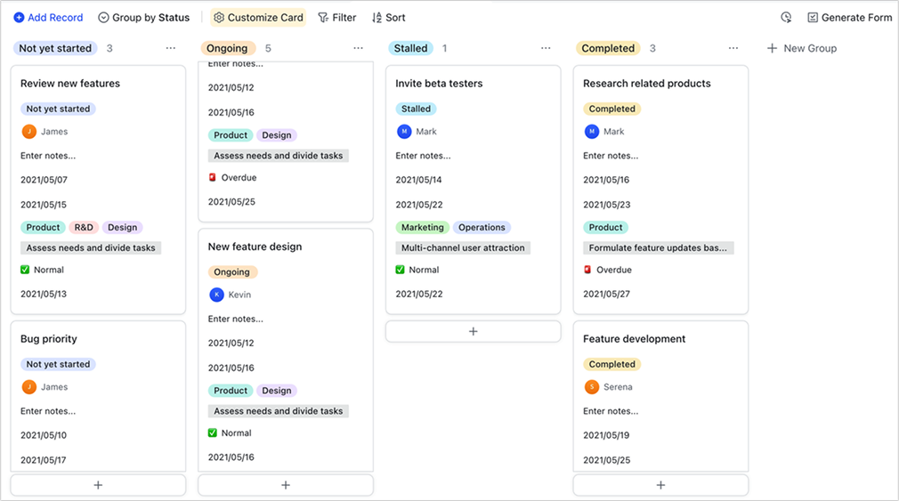Image resolution: width=899 pixels, height=501 pixels.
Task: Open the Filter tool
Action: coord(337,18)
